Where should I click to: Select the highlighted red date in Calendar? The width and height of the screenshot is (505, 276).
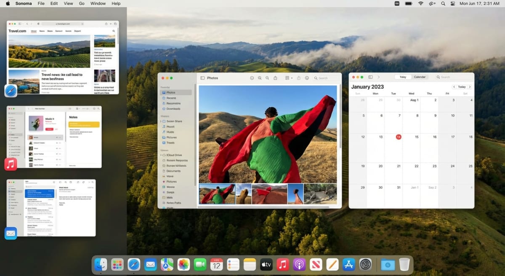click(x=399, y=137)
